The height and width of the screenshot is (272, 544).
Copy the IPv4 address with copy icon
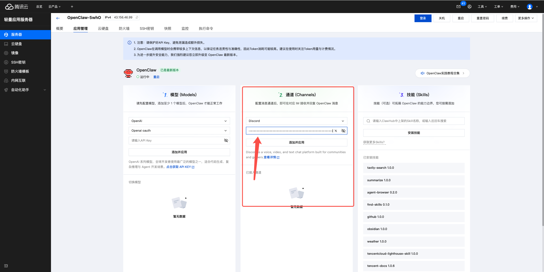point(137,18)
